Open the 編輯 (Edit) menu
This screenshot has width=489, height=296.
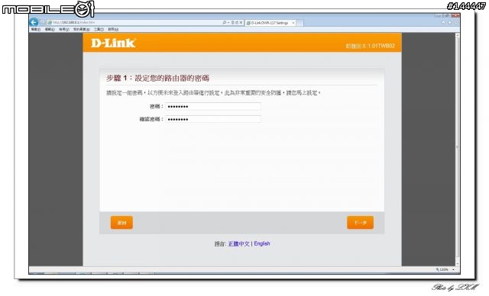click(x=50, y=29)
